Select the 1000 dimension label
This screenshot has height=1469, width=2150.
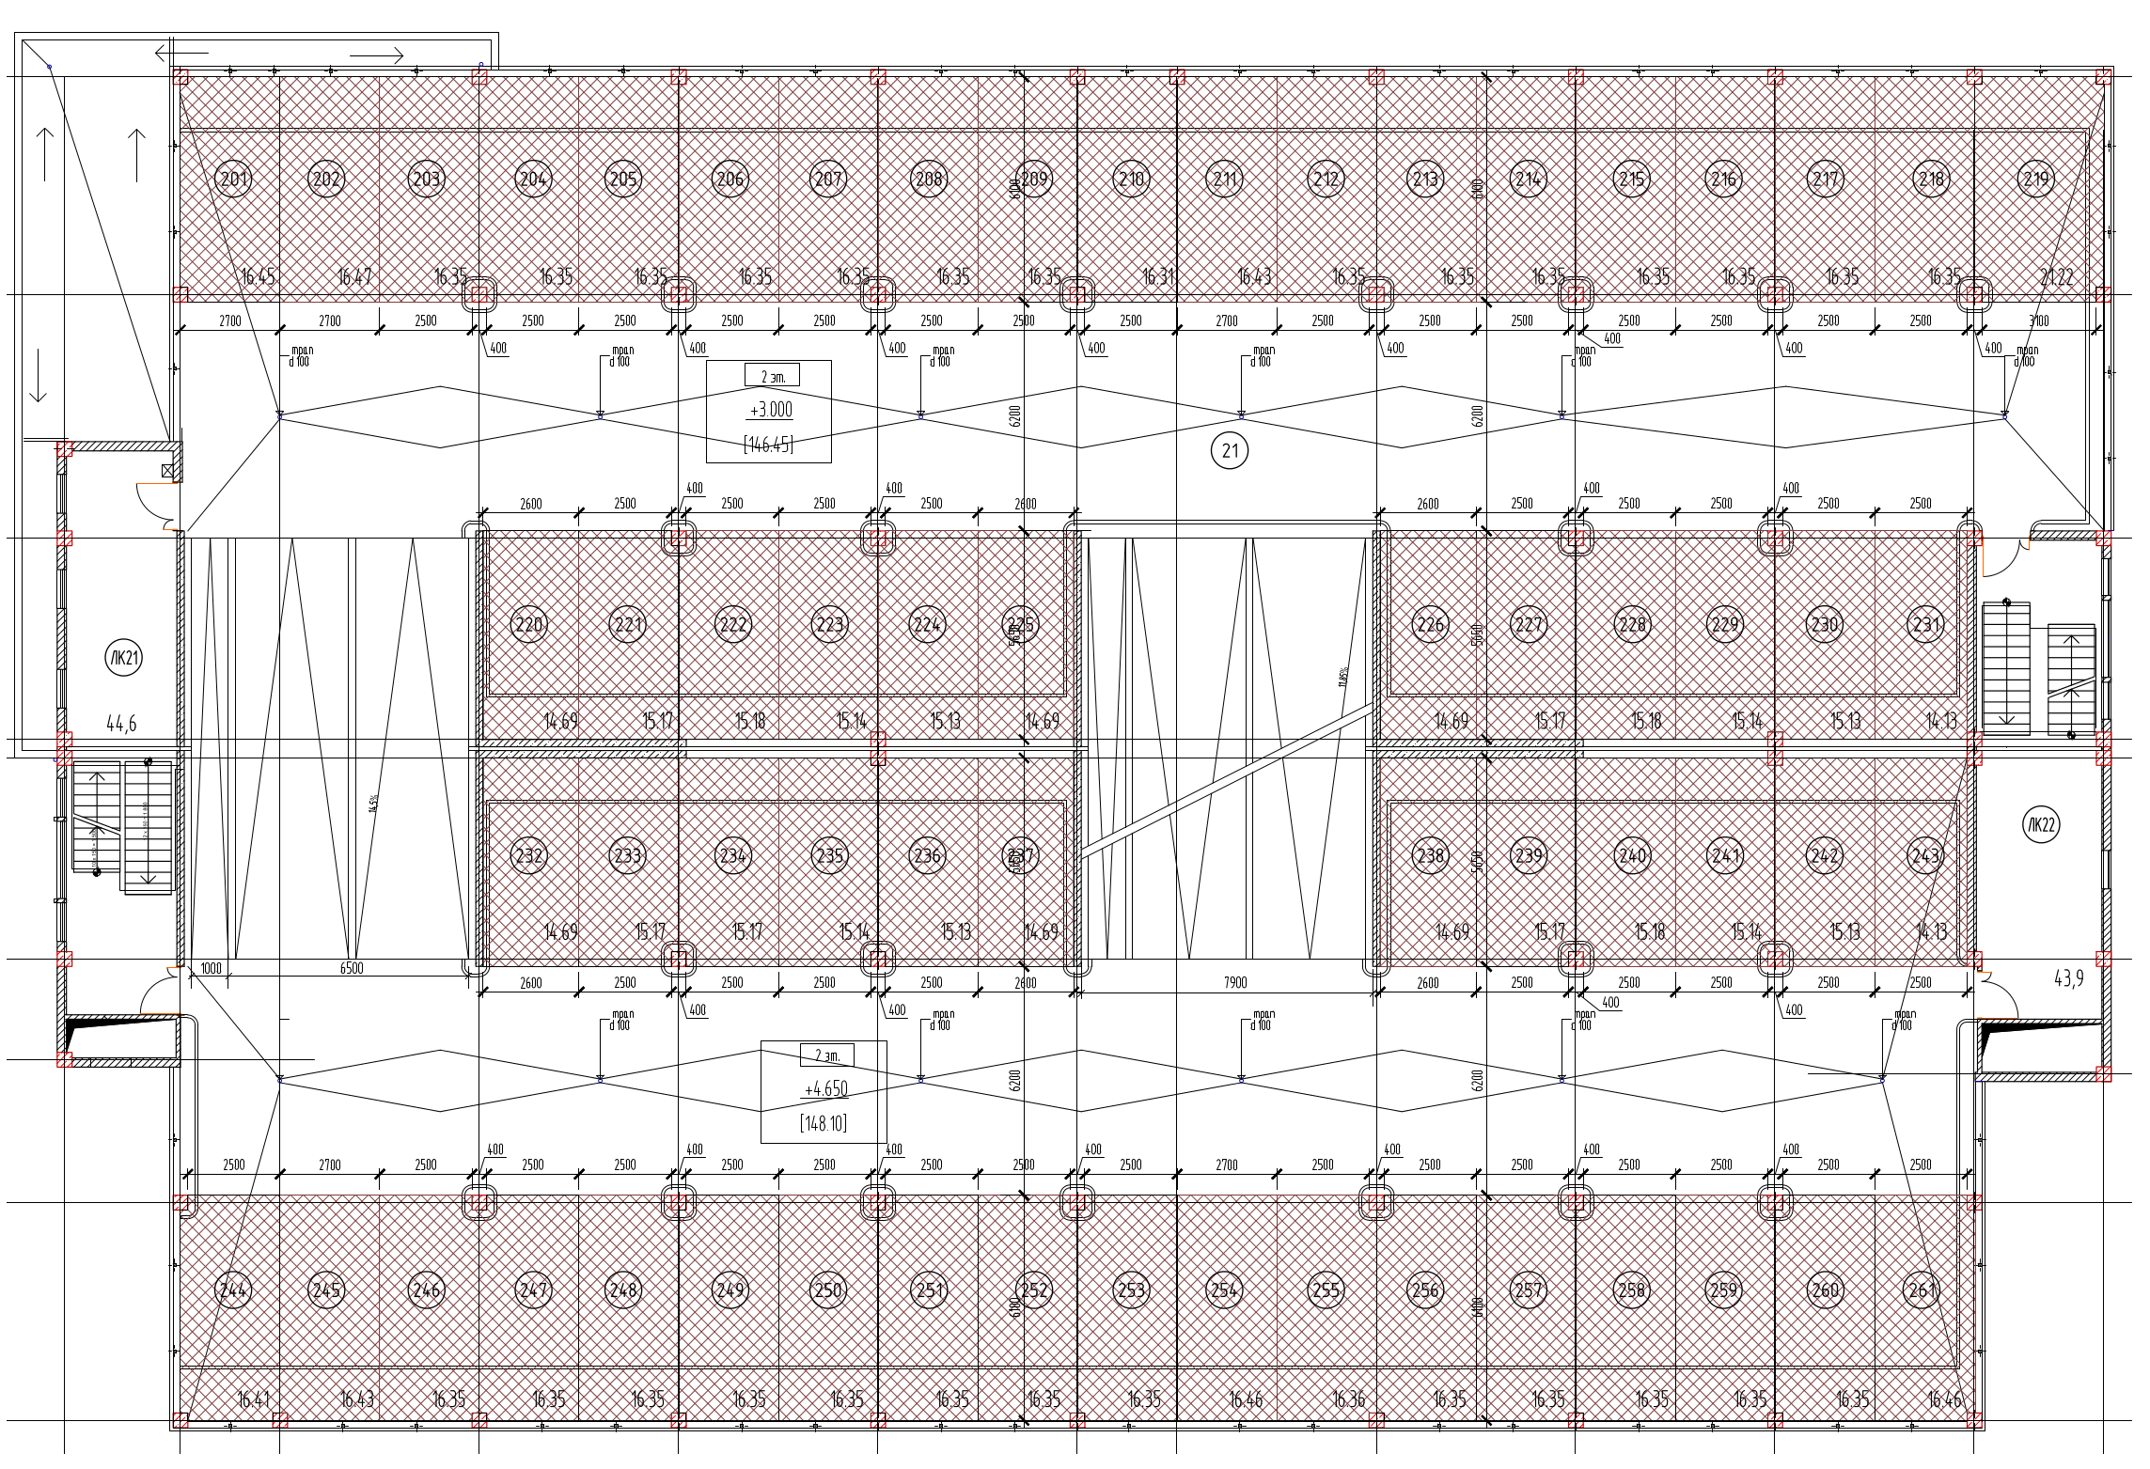(x=211, y=968)
